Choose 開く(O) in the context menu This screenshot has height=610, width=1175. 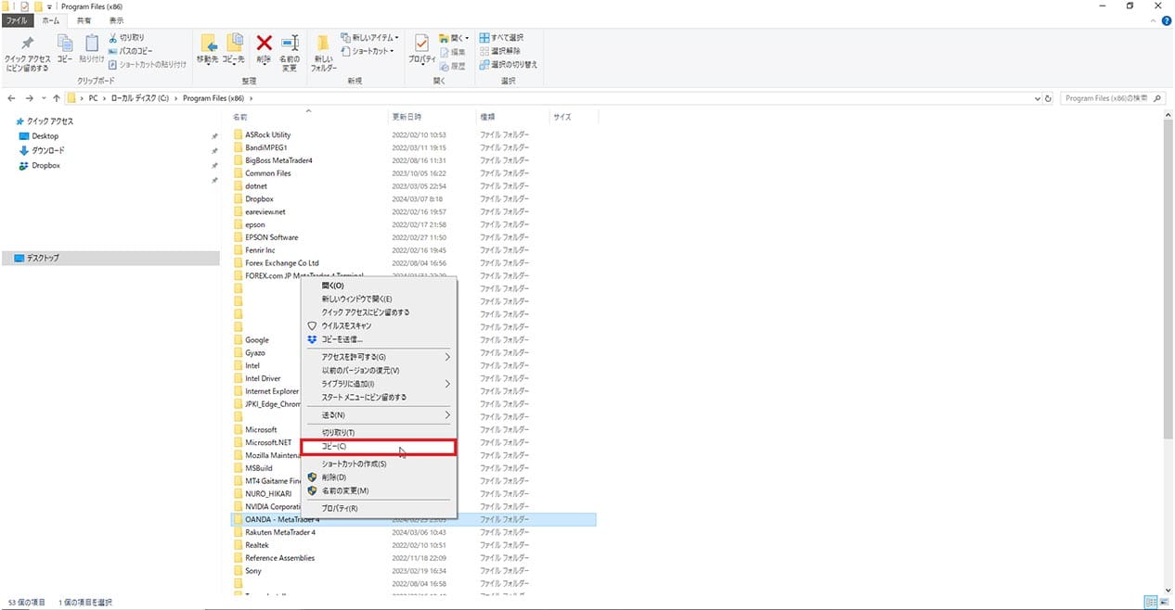pyautogui.click(x=380, y=286)
